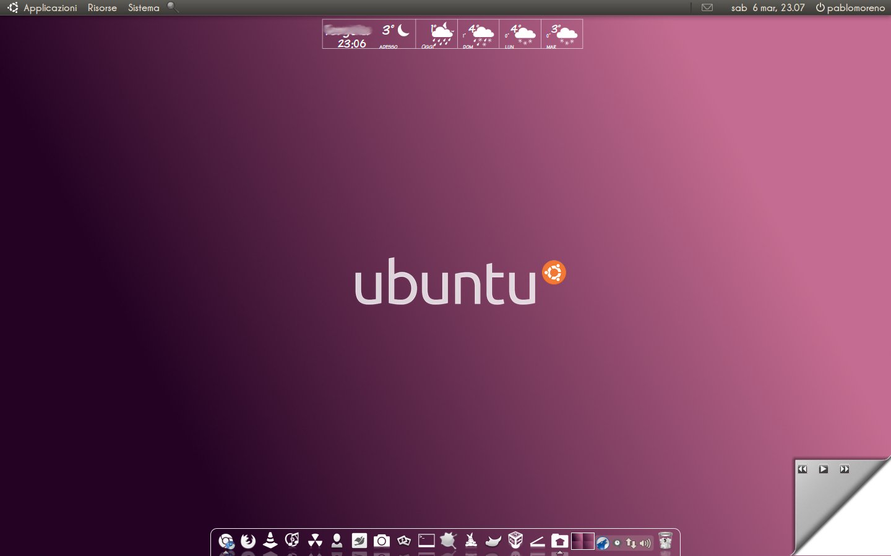Launch VirtualBox cube icon in dock

515,541
